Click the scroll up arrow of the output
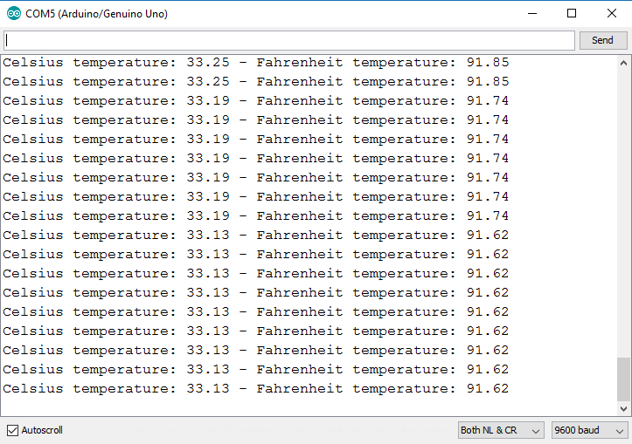Screen dimensions: 632x444 (x=623, y=64)
